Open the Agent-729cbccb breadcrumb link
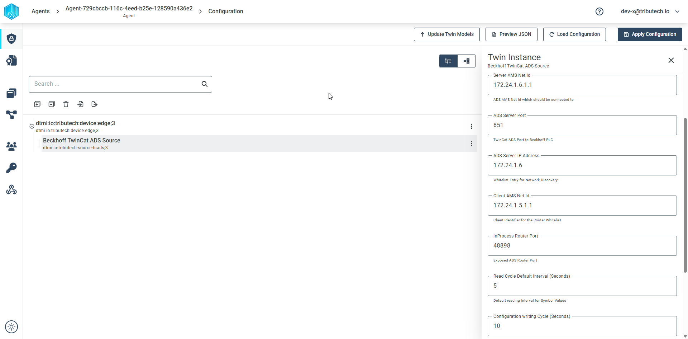688x339 pixels. (129, 11)
